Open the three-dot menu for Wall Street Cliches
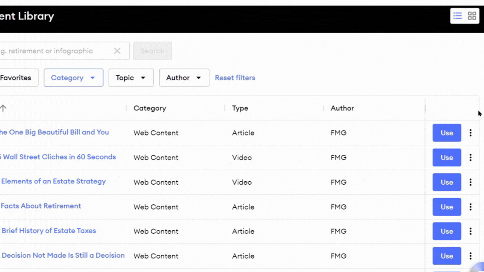The image size is (484, 272). [471, 157]
